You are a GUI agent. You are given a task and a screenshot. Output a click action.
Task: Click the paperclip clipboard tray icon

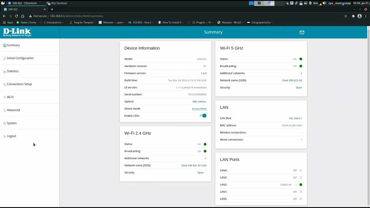296,3
